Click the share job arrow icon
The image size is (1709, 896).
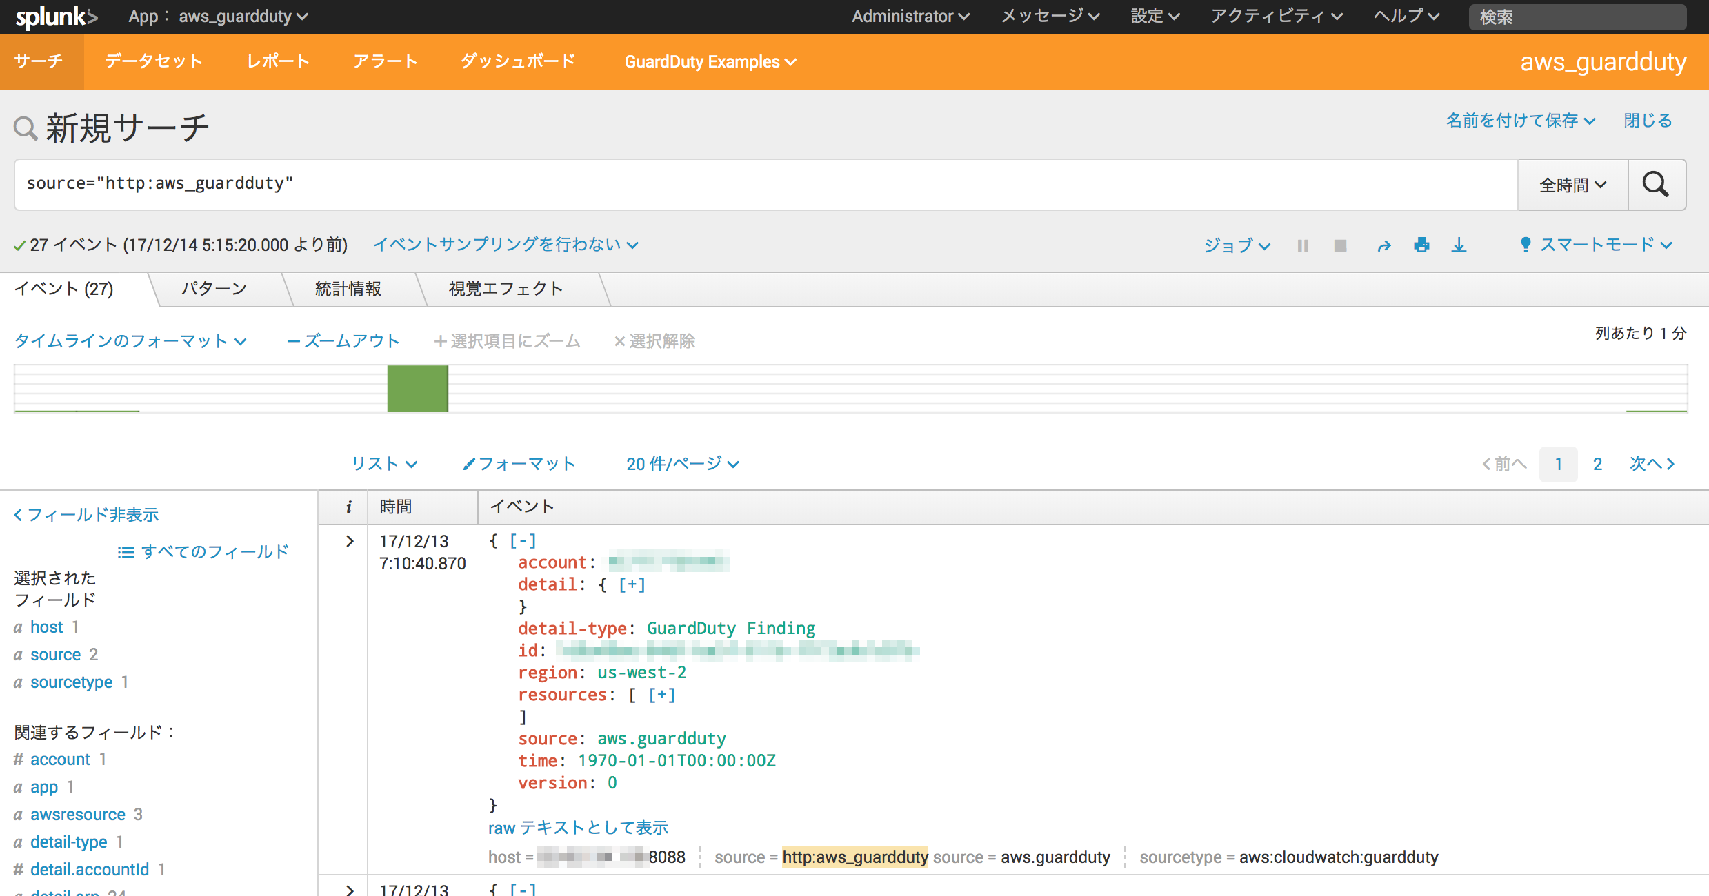1383,246
